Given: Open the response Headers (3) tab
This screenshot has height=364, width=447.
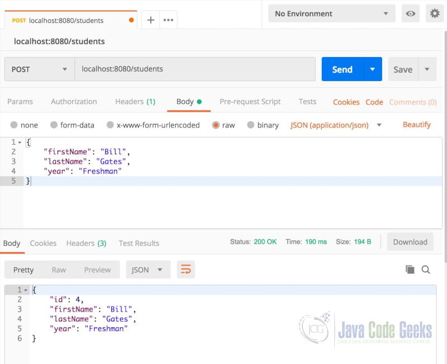Looking at the screenshot, I should [x=86, y=243].
